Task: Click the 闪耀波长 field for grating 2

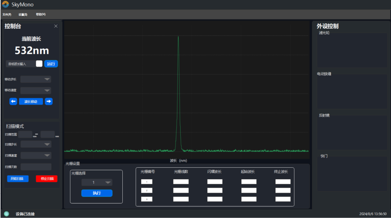Action: (x=215, y=190)
